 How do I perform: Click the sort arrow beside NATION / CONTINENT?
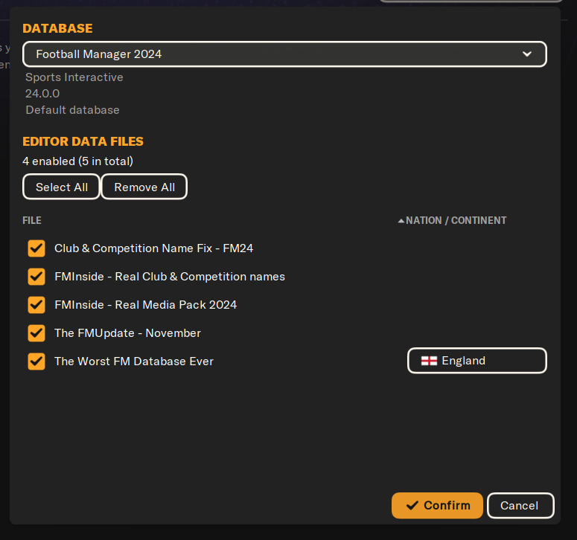click(x=401, y=221)
